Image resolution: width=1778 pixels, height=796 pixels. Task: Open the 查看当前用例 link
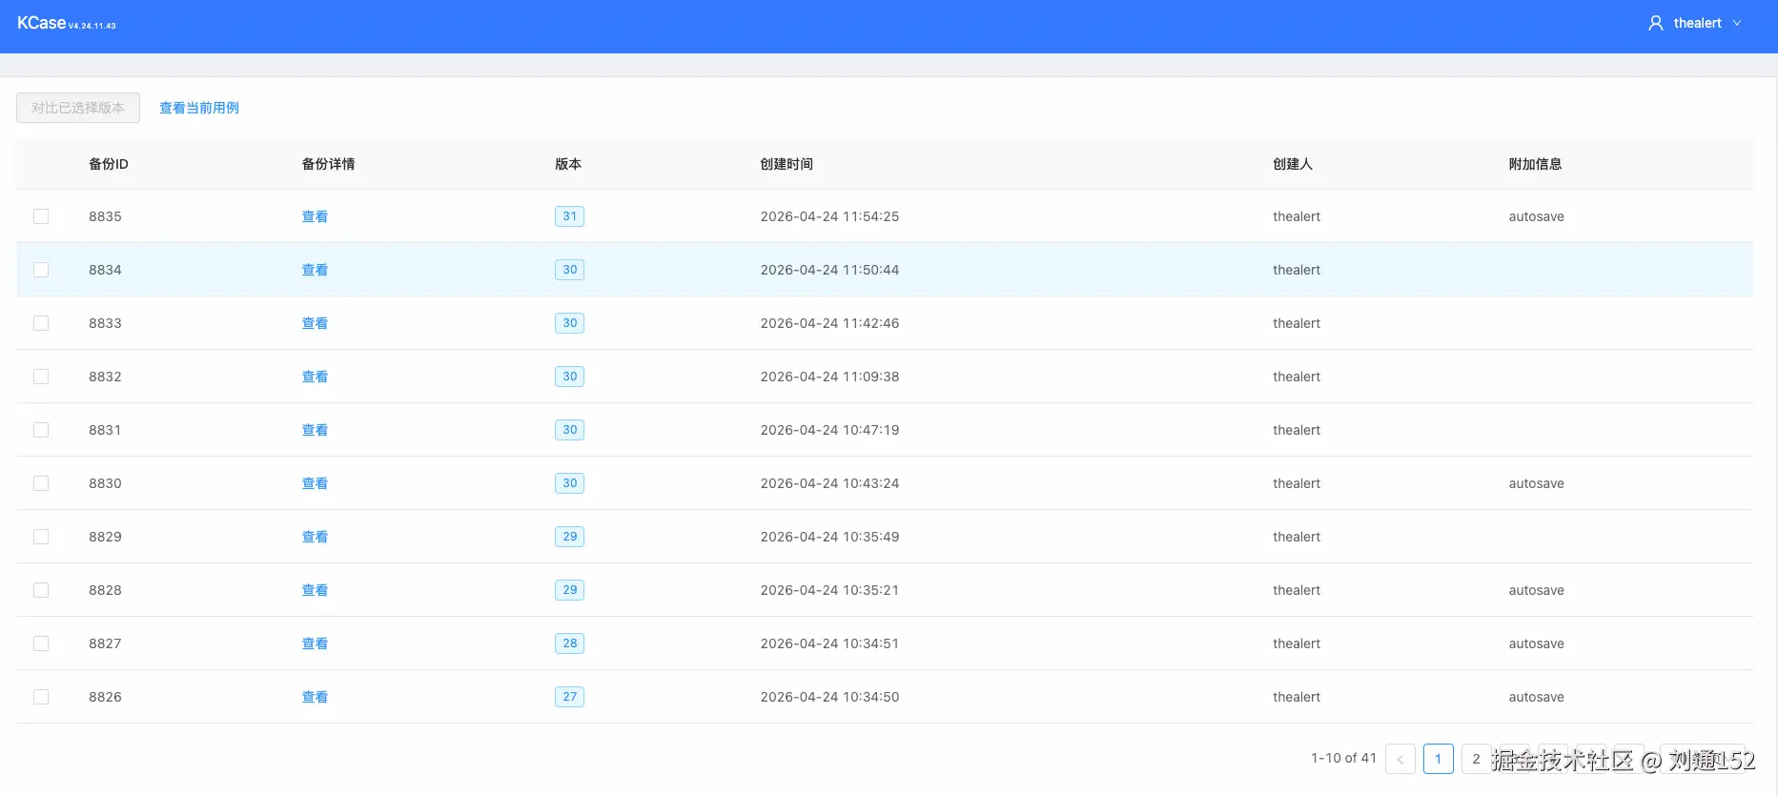tap(199, 108)
